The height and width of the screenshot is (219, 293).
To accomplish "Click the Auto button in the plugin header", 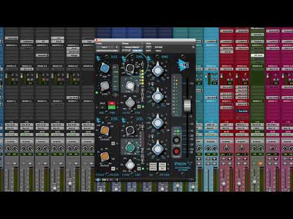I will (x=148, y=47).
